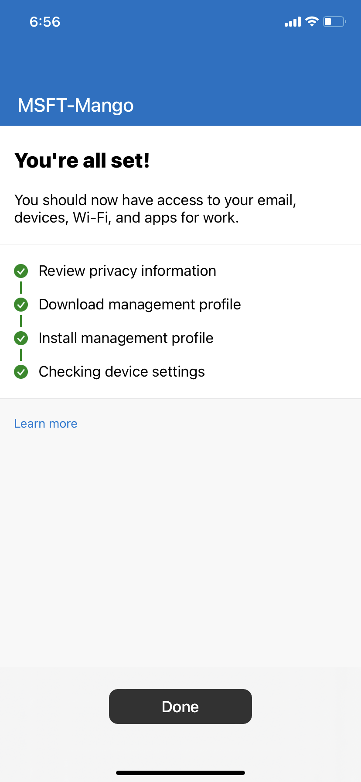Select the Checking device settings step
The height and width of the screenshot is (782, 361).
[x=122, y=372]
